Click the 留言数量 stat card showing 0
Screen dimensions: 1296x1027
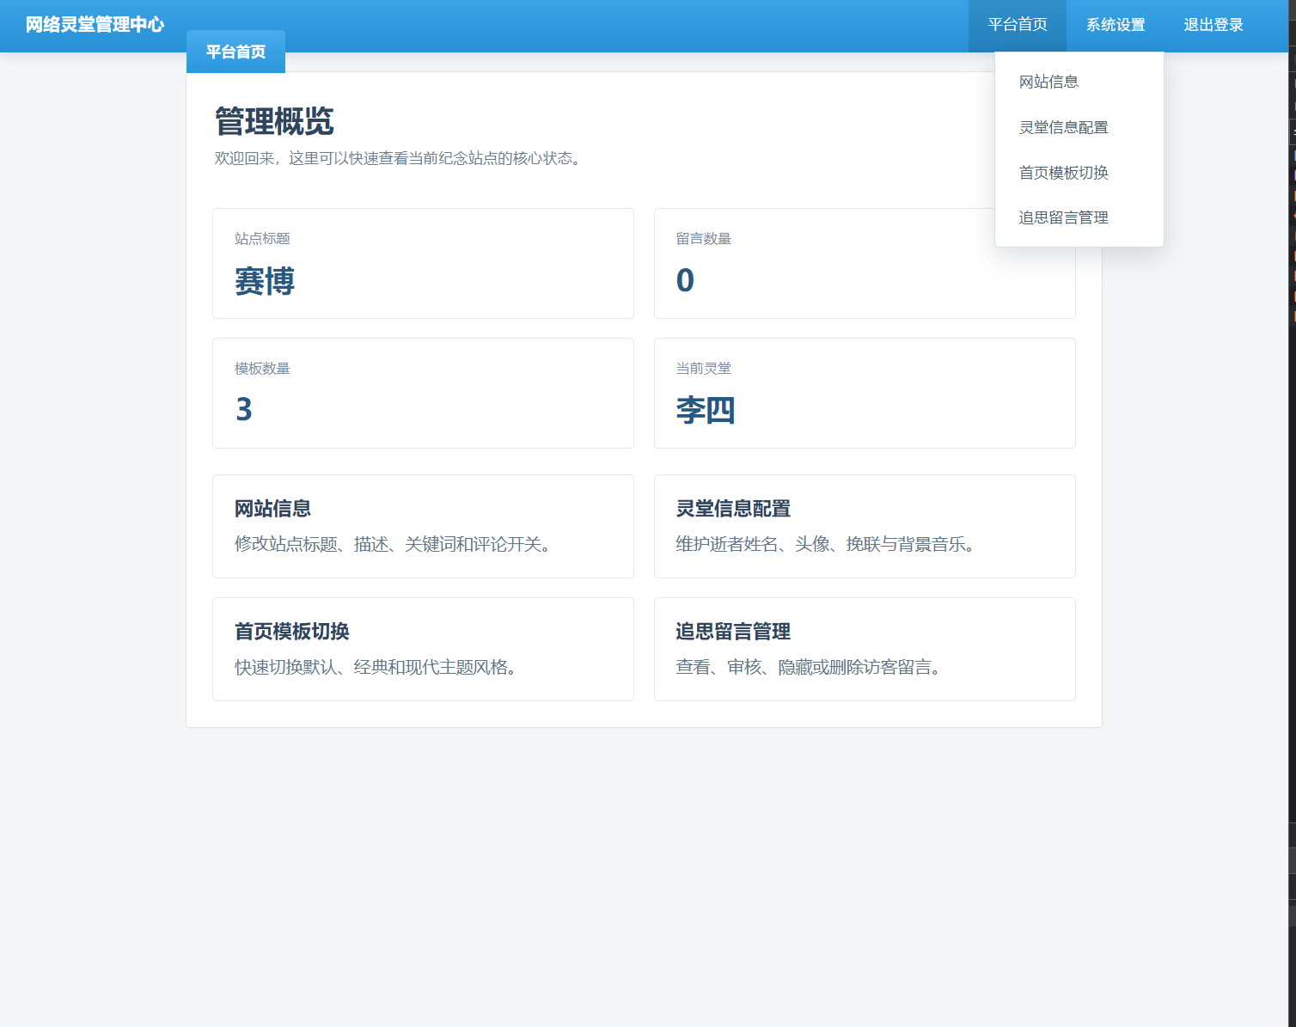[x=864, y=263]
